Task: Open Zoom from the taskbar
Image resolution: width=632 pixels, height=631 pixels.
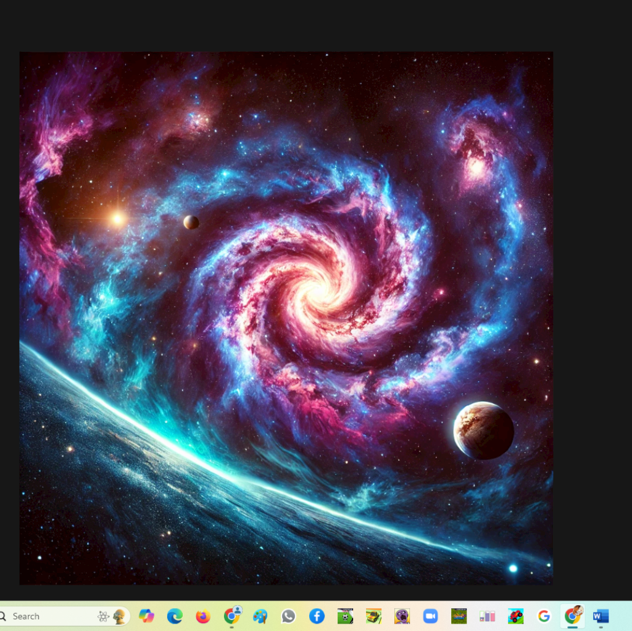Action: (430, 616)
